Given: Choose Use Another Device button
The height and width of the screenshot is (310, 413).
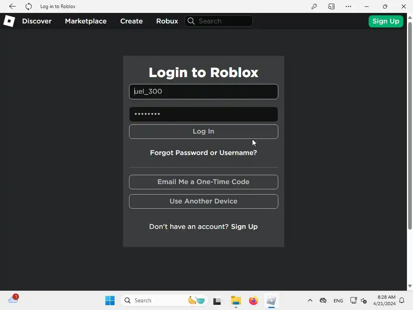Looking at the screenshot, I should click(204, 201).
